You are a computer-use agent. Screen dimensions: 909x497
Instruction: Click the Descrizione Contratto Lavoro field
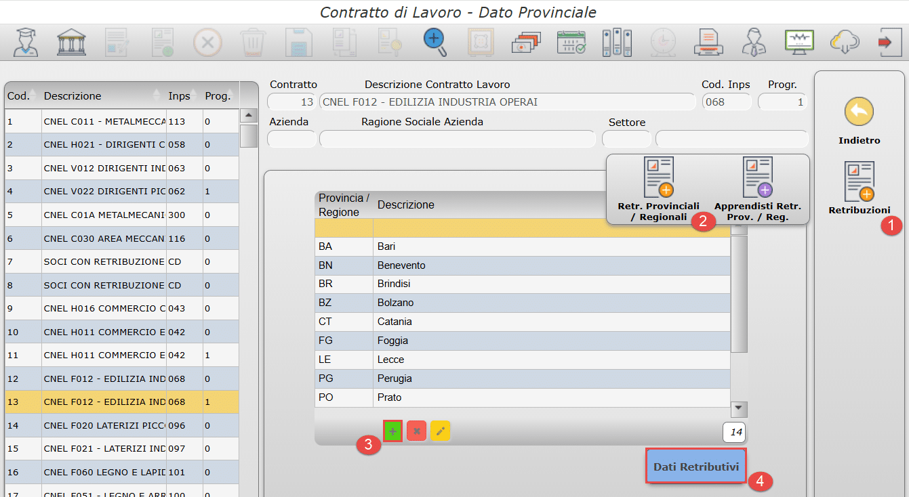coord(508,102)
